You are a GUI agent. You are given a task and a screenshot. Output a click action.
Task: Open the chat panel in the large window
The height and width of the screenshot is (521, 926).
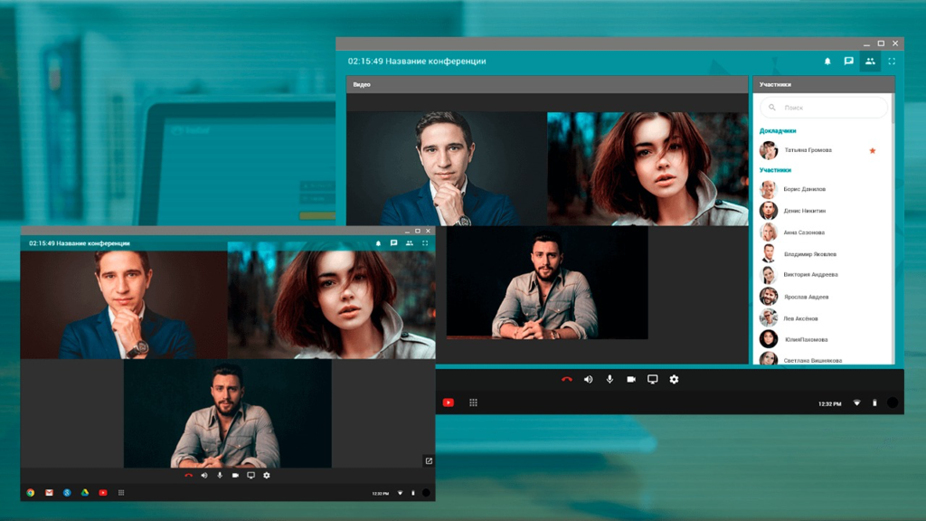click(x=848, y=62)
